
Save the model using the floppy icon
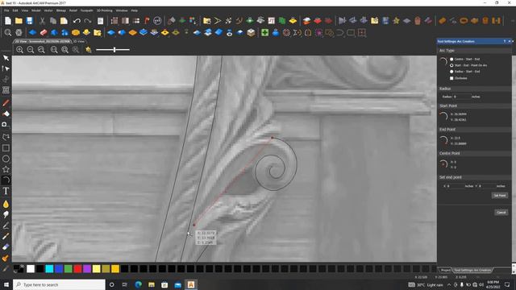(x=30, y=21)
